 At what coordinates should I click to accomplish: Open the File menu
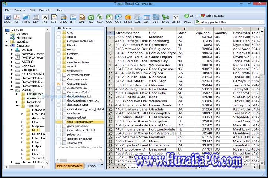pos(7,10)
